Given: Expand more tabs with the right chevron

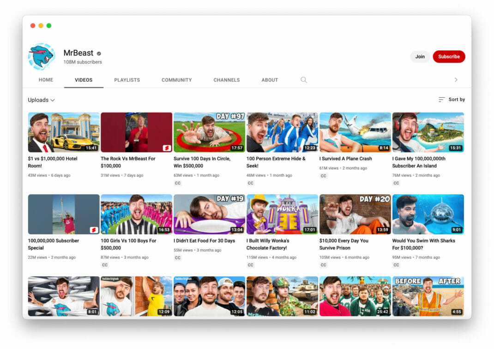Looking at the screenshot, I should pyautogui.click(x=456, y=79).
